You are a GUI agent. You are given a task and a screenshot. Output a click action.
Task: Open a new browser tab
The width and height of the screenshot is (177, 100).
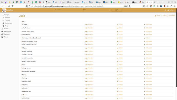click(x=158, y=2)
